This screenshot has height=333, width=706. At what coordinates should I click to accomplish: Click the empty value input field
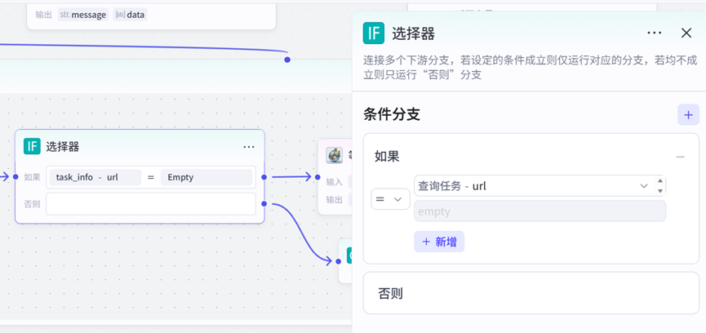coord(539,211)
